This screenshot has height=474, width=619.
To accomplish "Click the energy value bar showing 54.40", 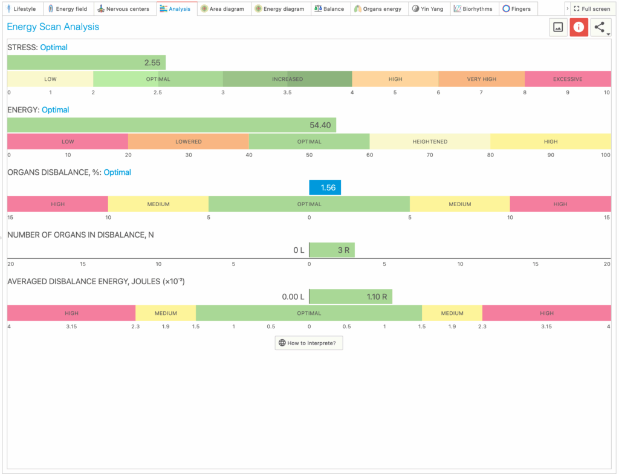I will coord(171,125).
